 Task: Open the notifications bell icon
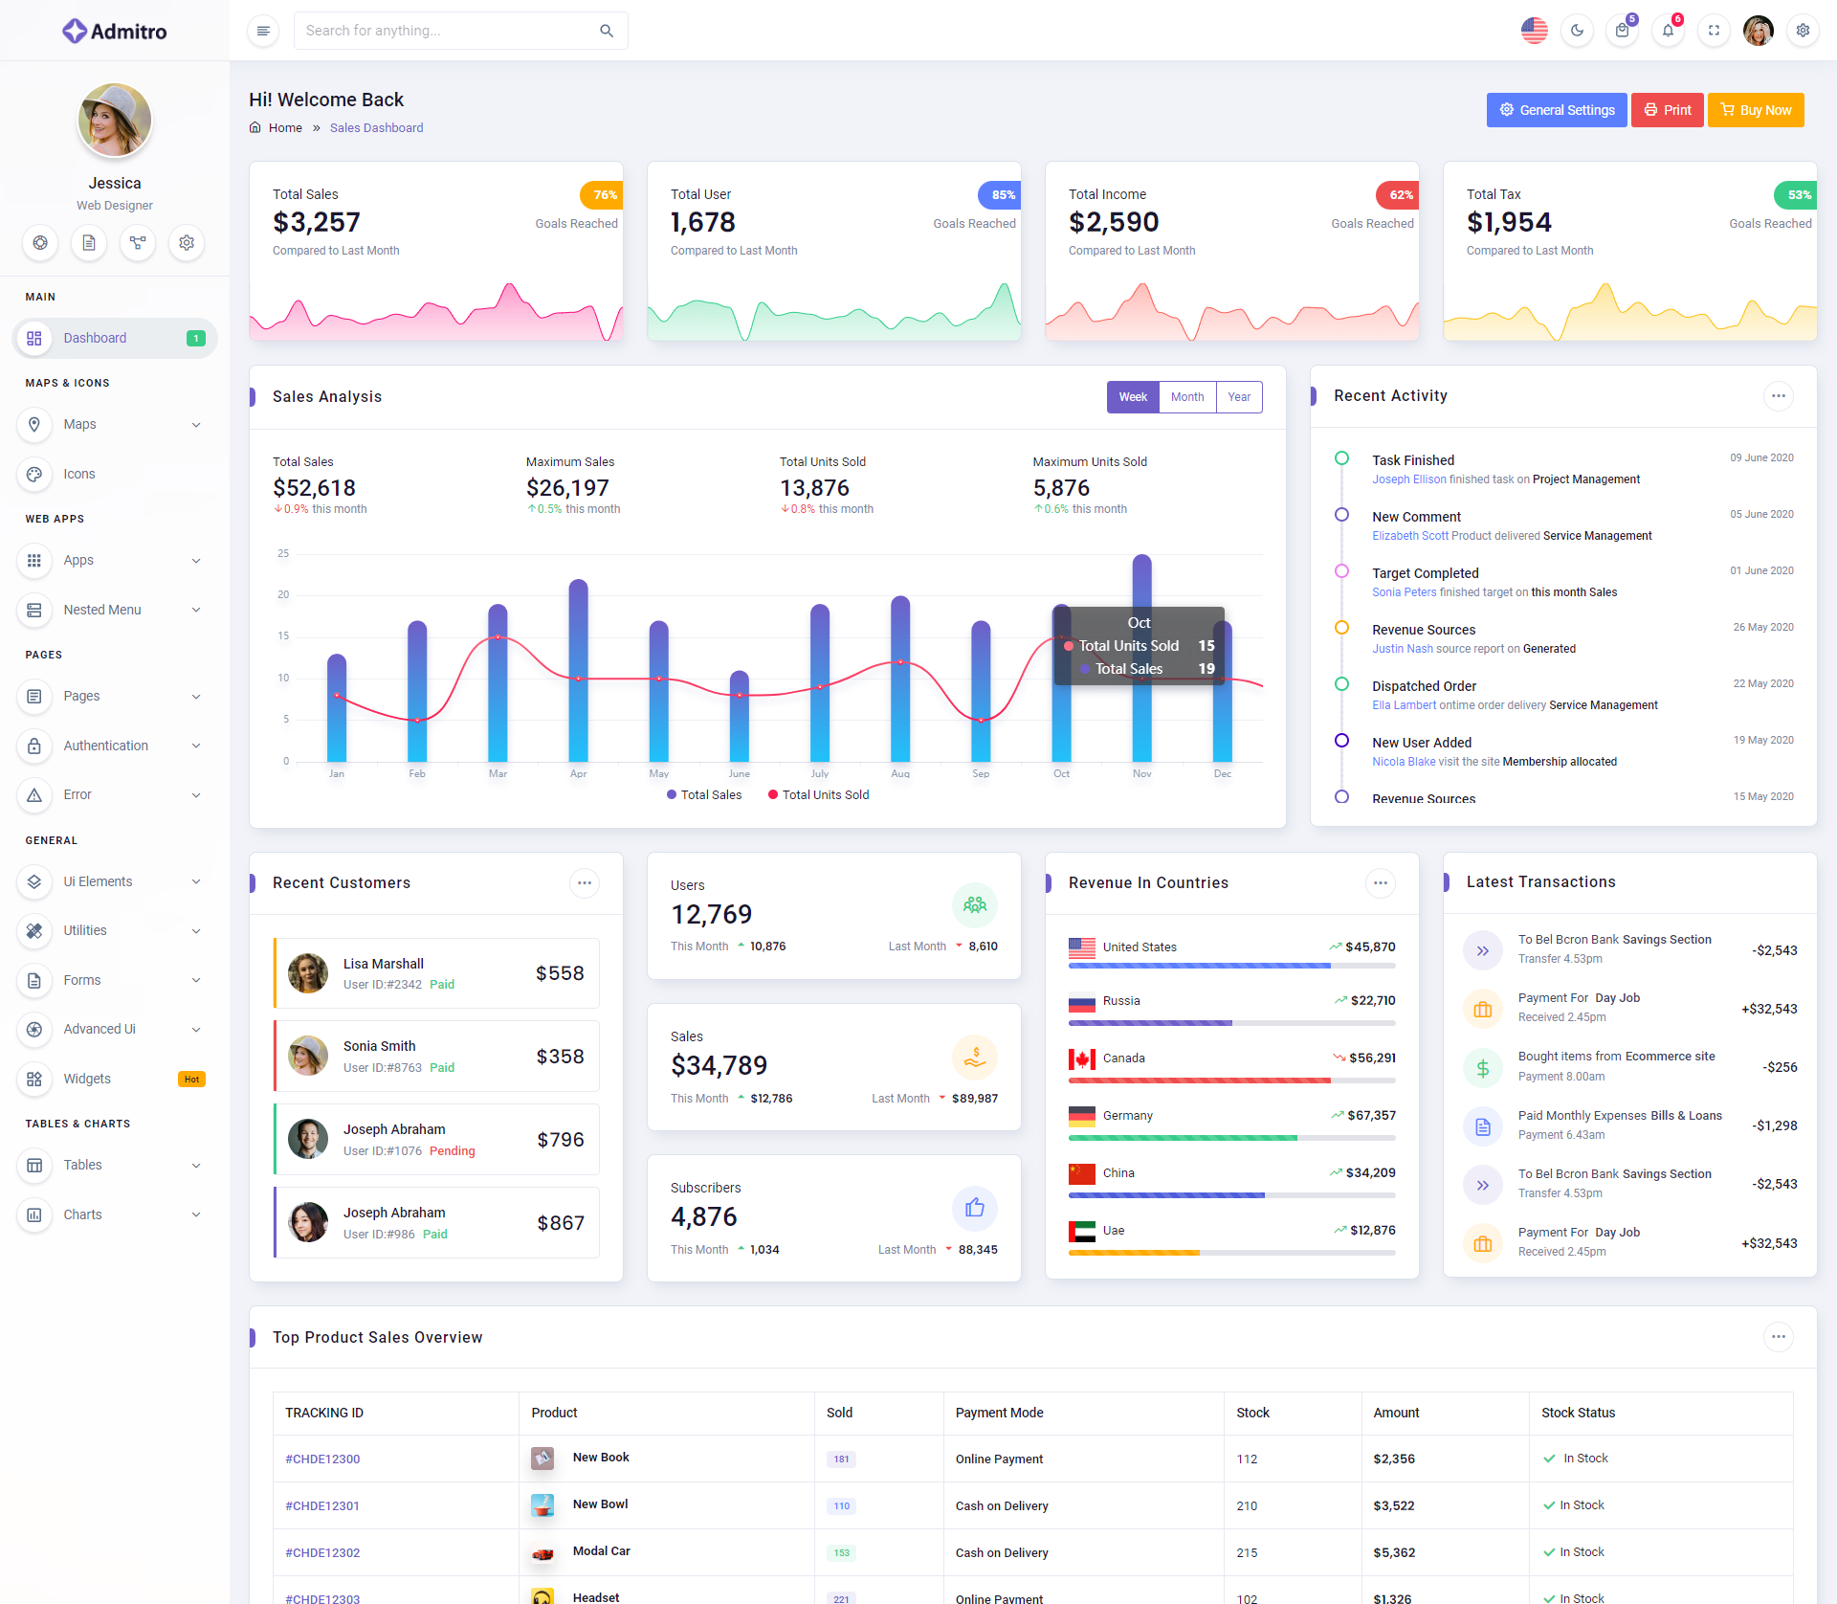tap(1668, 31)
